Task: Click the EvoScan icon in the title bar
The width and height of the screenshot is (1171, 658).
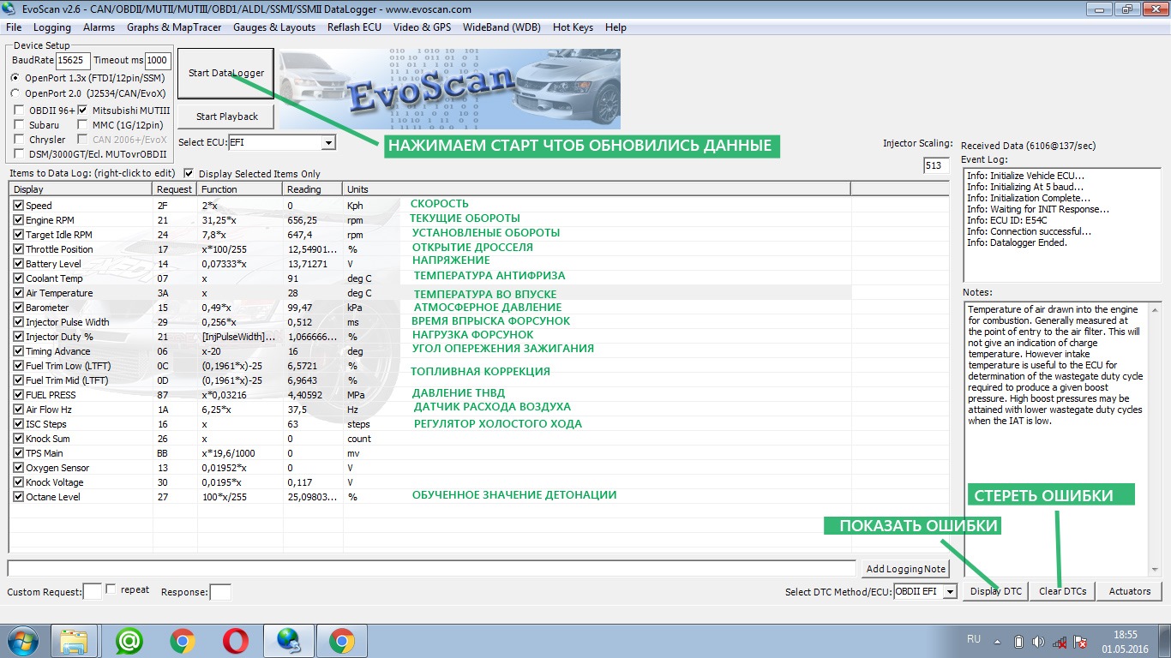Action: 11,9
